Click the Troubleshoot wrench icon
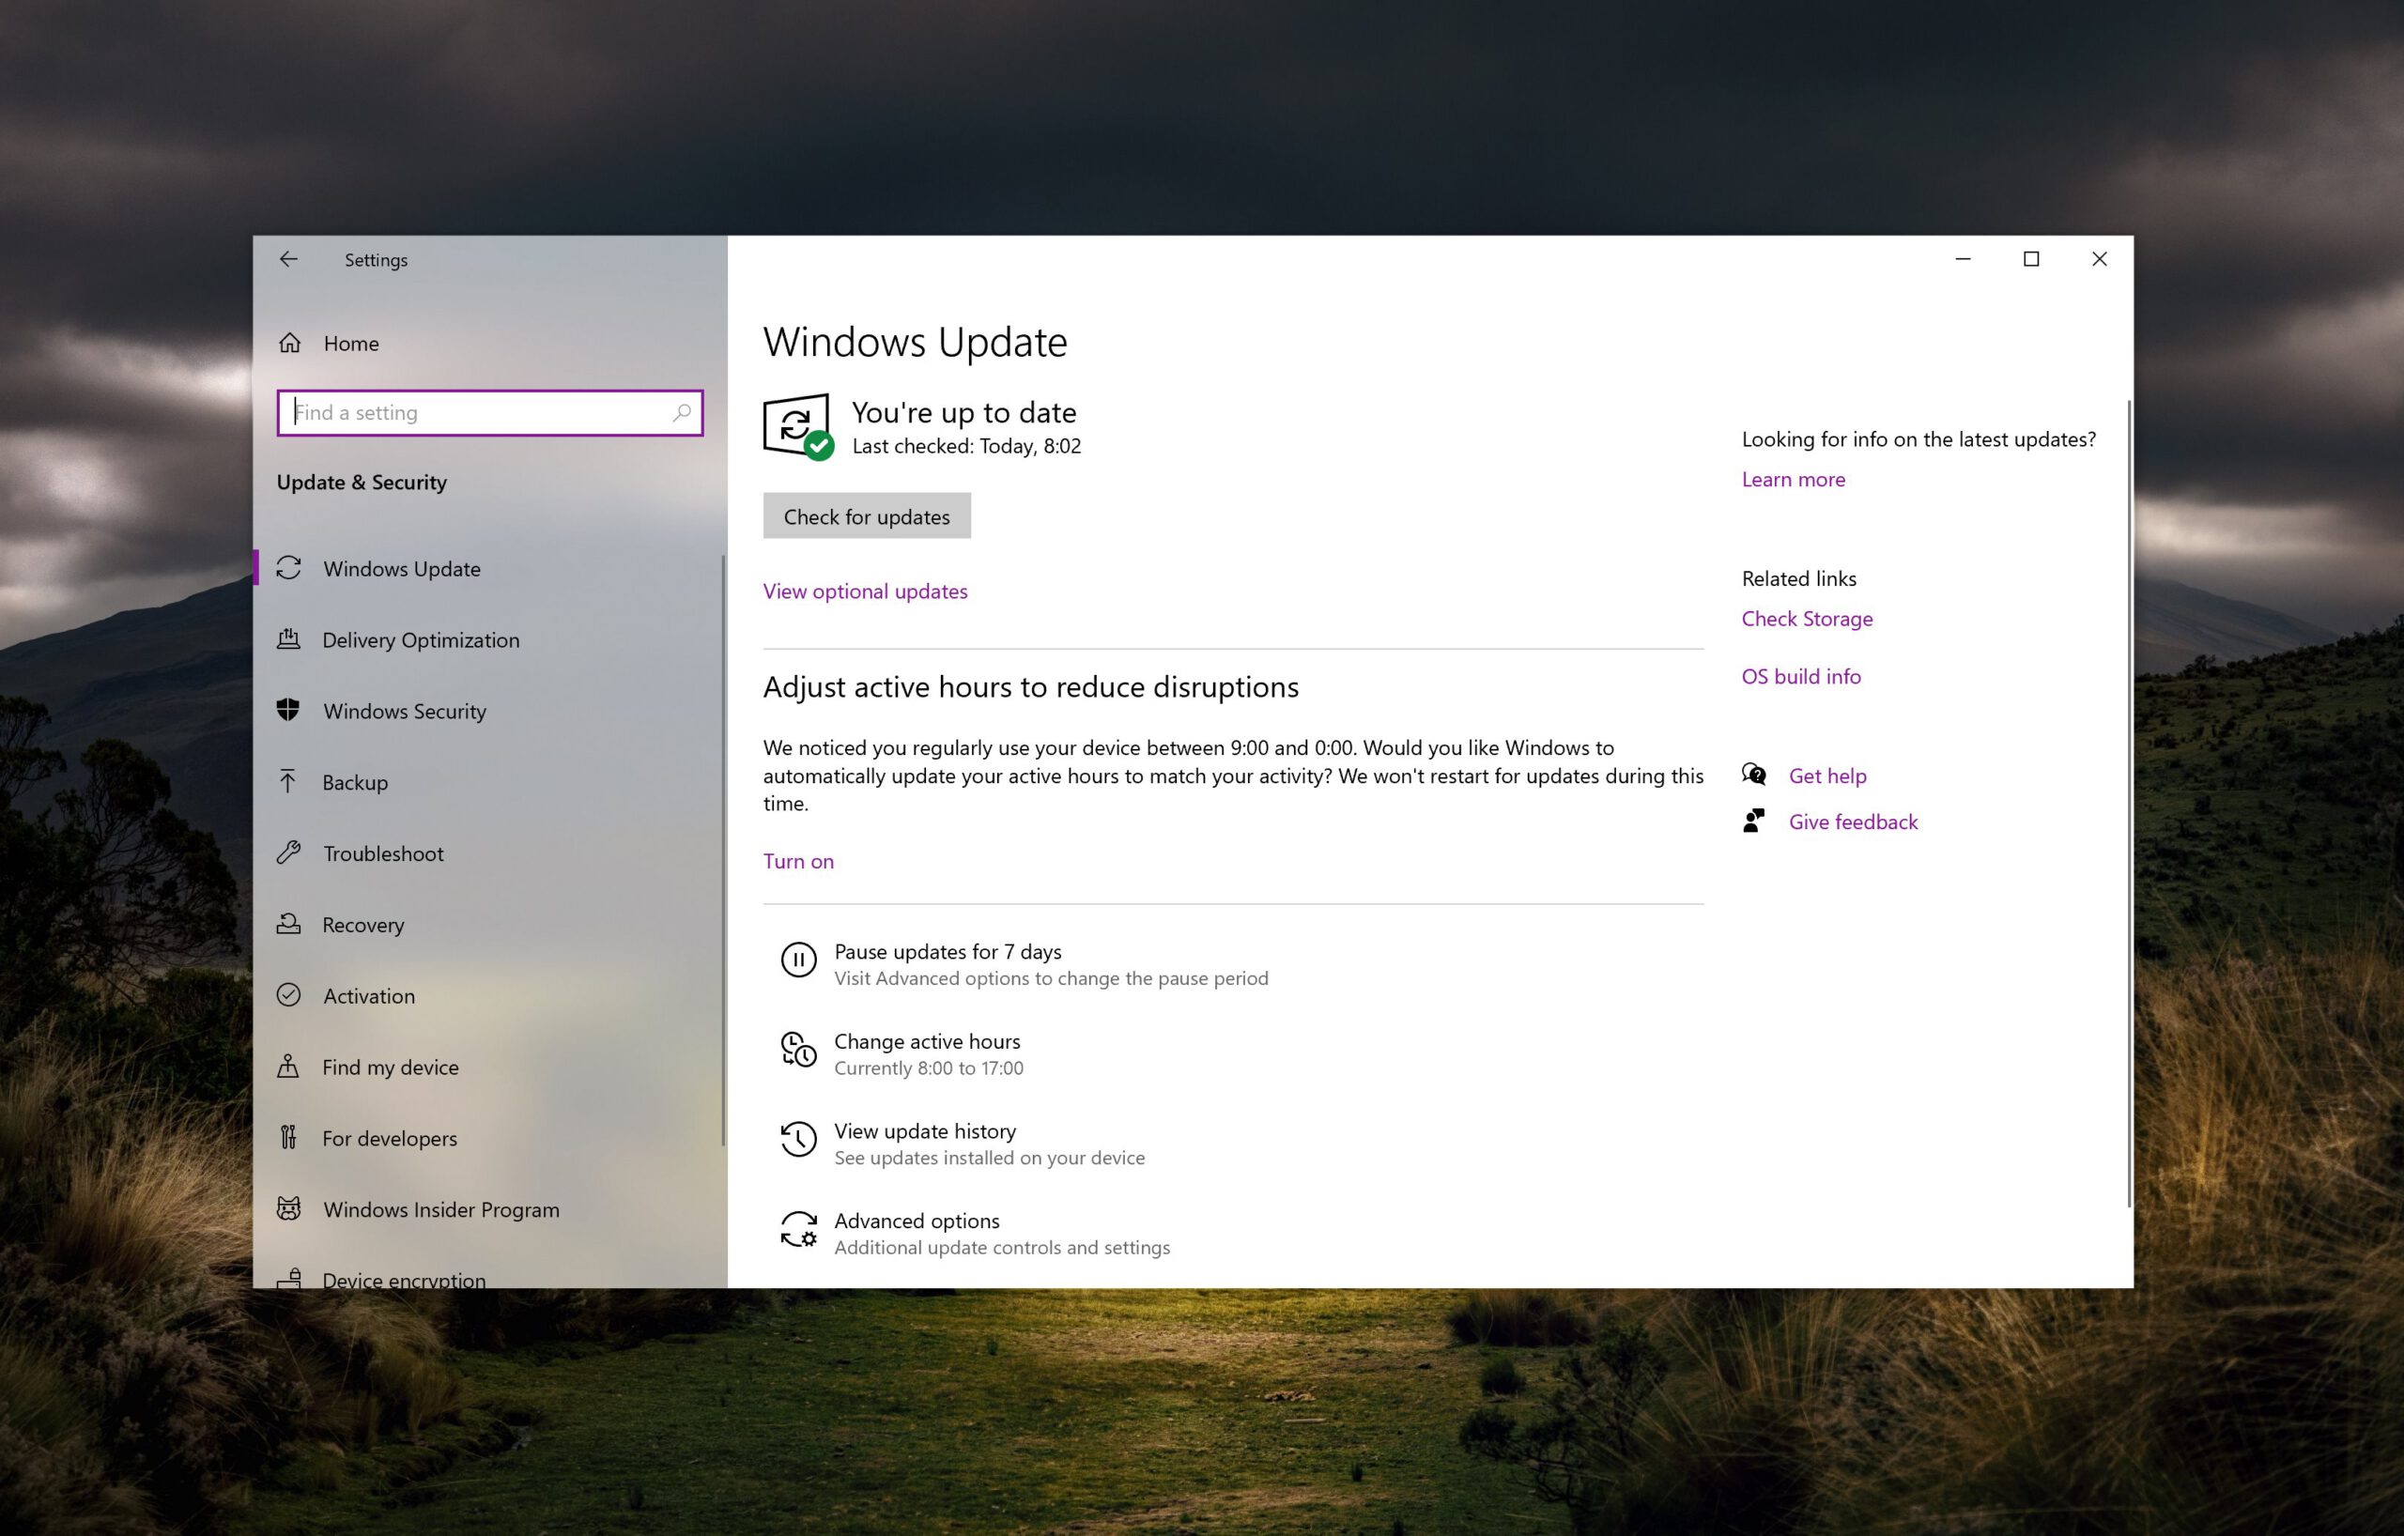This screenshot has height=1536, width=2404. tap(288, 852)
